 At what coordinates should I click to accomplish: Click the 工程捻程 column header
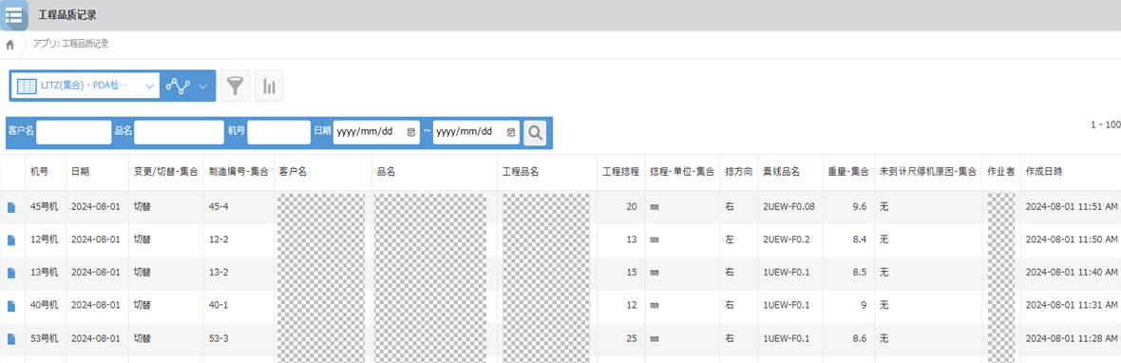pos(620,172)
